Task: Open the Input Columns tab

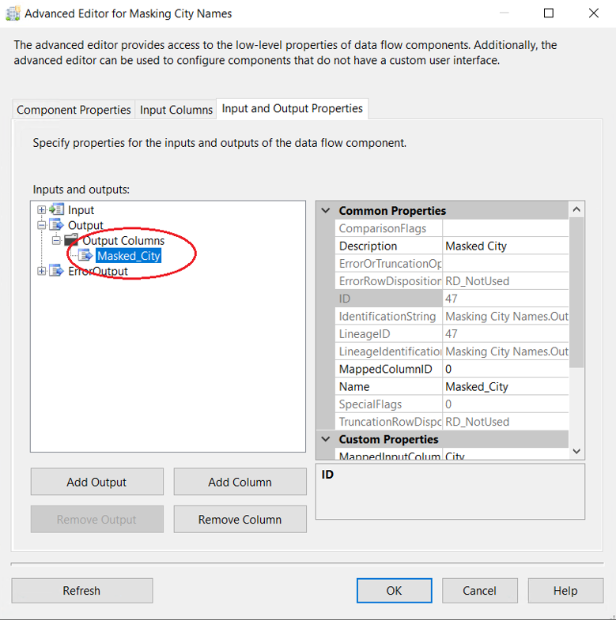Action: click(176, 110)
